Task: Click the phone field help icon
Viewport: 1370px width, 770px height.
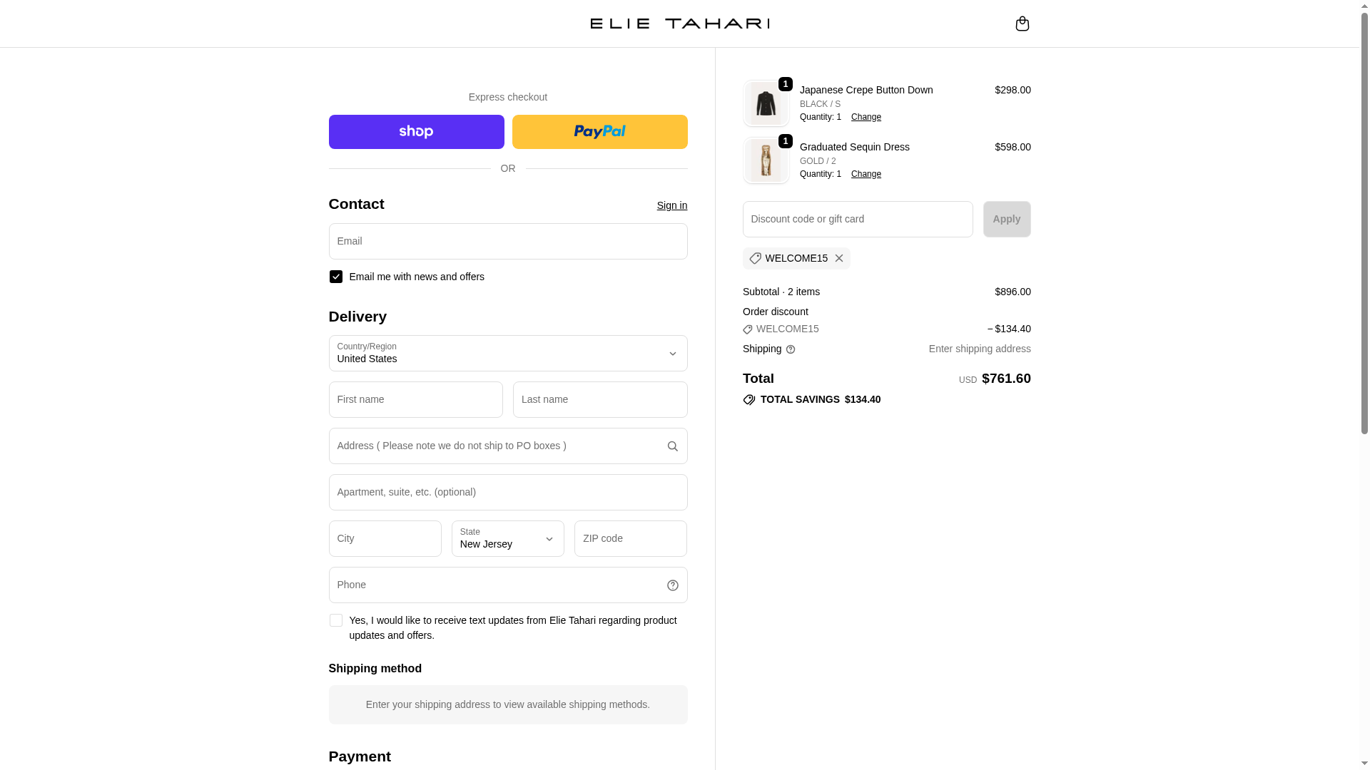Action: tap(672, 585)
